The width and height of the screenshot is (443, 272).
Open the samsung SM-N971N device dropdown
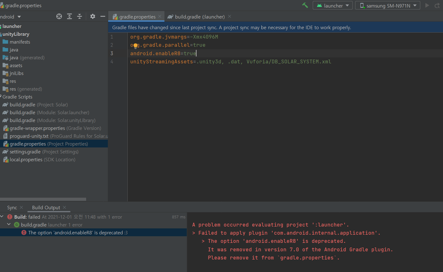point(388,5)
